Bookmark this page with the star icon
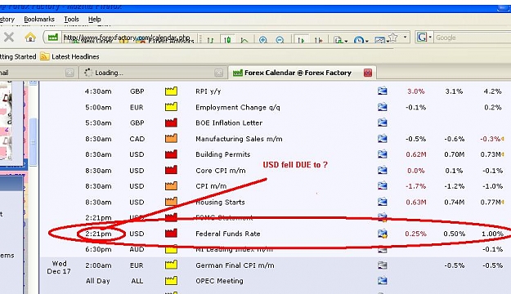This screenshot has width=511, height=294. coord(394,37)
